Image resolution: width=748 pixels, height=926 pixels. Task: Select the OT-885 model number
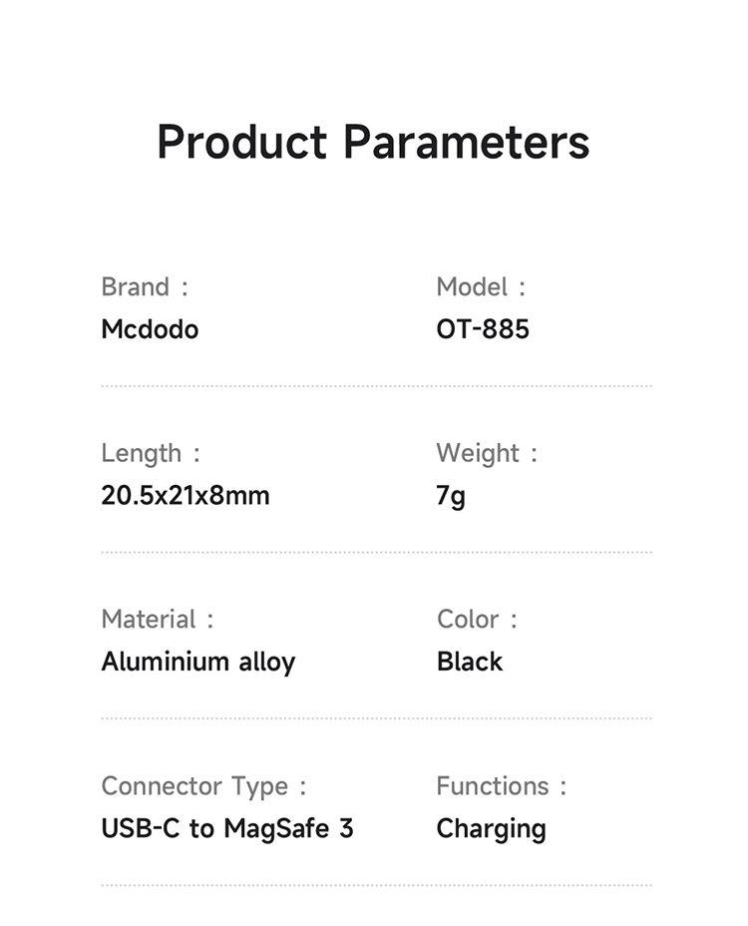(x=483, y=329)
